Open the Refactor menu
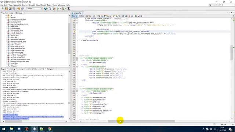This screenshot has height=132, width=235. point(32,5)
